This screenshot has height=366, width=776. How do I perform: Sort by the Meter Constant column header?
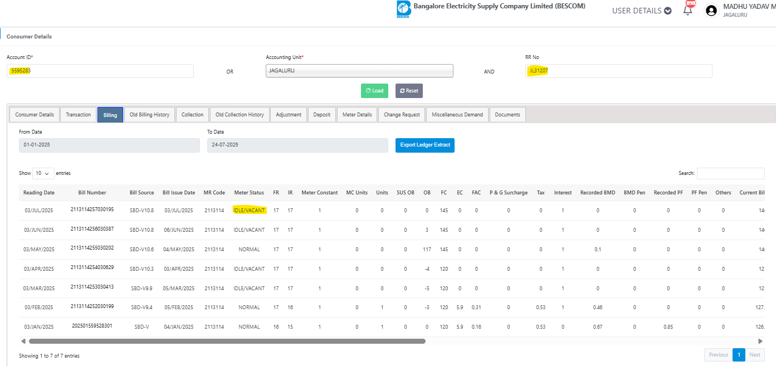click(320, 193)
